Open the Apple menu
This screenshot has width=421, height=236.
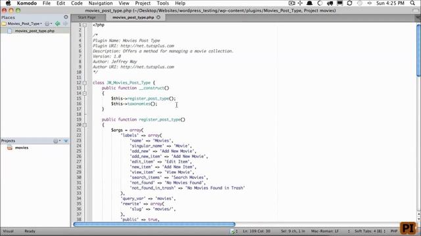(9, 3)
